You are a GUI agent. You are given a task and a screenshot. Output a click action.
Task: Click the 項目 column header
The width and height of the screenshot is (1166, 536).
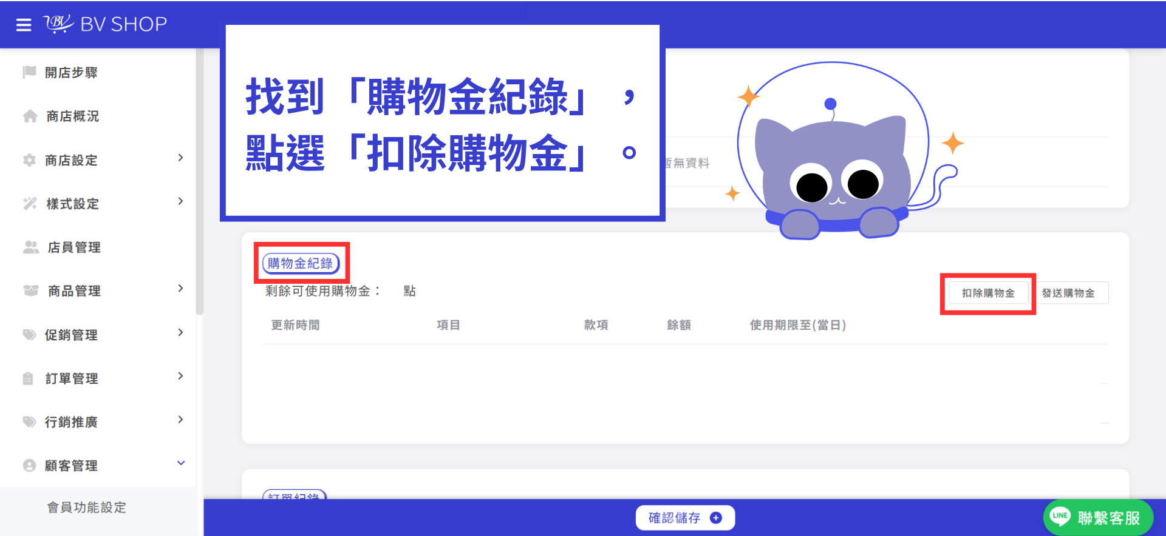tap(448, 325)
